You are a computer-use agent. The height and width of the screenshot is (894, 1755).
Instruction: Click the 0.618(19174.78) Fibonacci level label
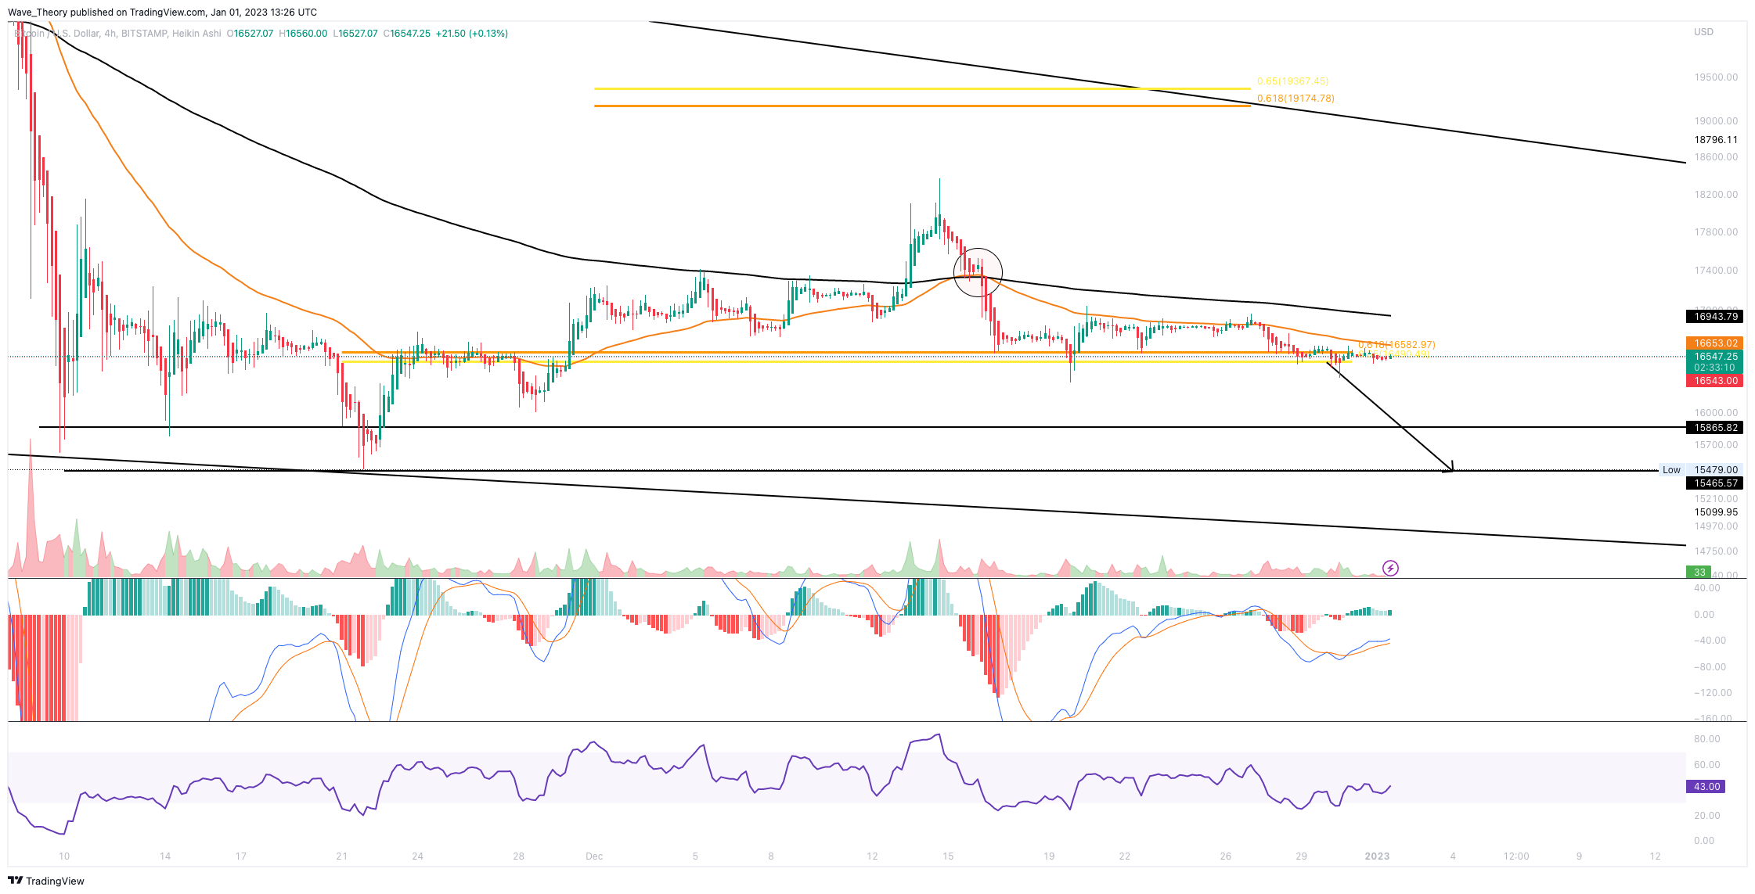click(x=1296, y=99)
